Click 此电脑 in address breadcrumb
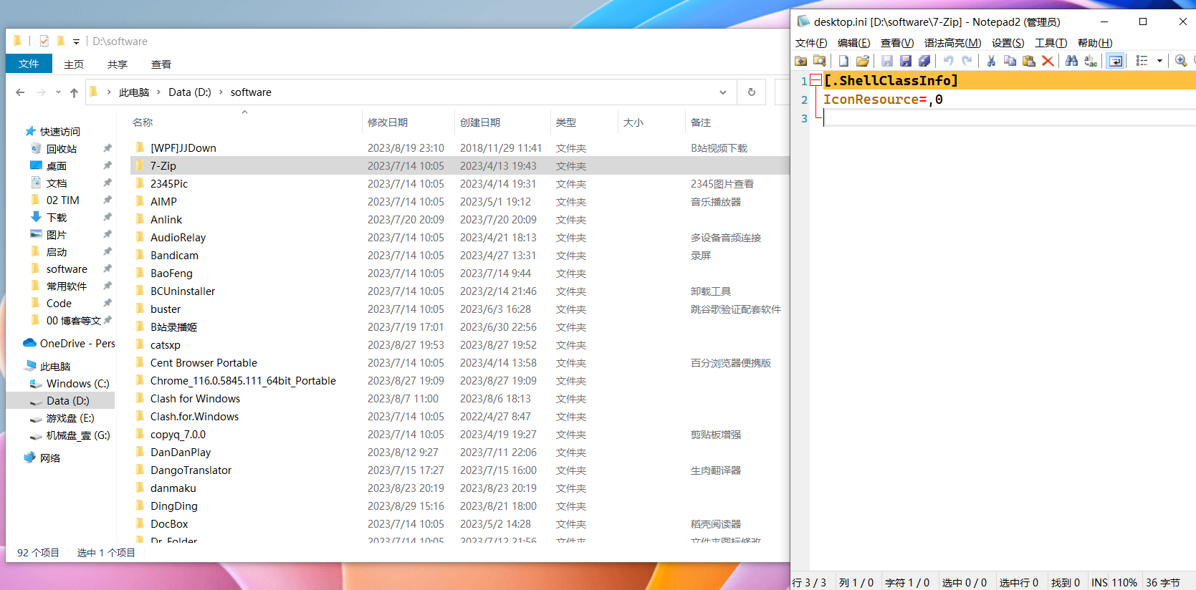 coord(134,92)
